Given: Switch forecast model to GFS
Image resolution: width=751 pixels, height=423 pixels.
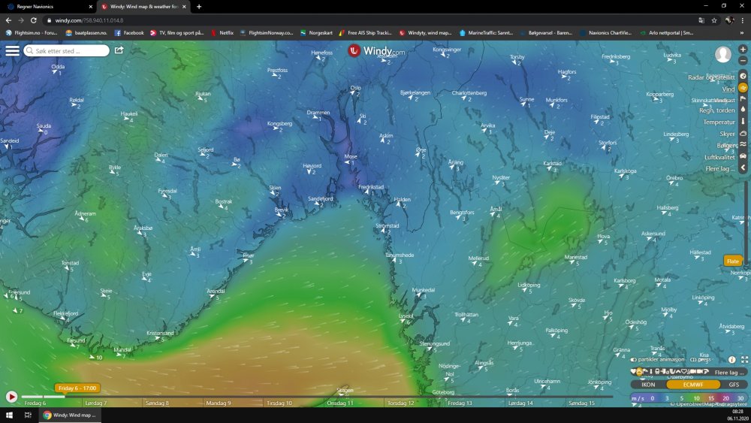Looking at the screenshot, I should point(733,385).
